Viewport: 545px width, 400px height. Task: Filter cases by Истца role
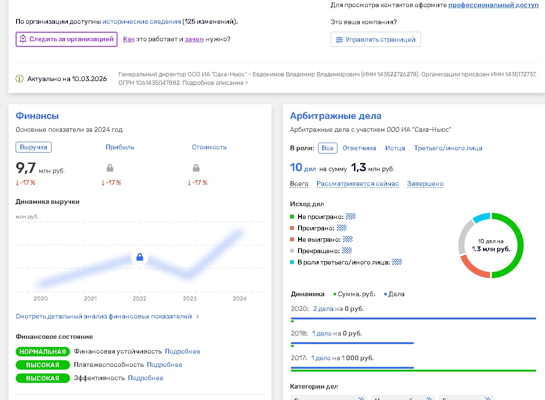[395, 148]
